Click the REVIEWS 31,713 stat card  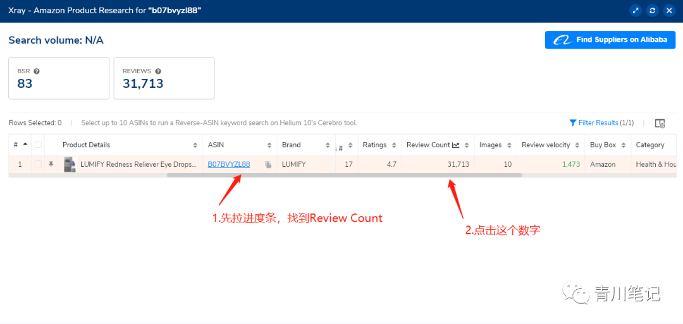point(164,78)
